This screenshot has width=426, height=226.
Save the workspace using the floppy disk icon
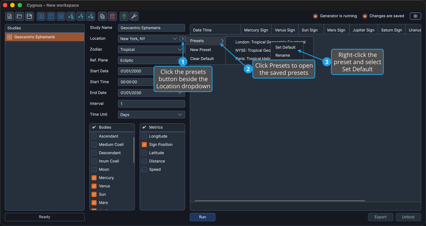pos(29,16)
